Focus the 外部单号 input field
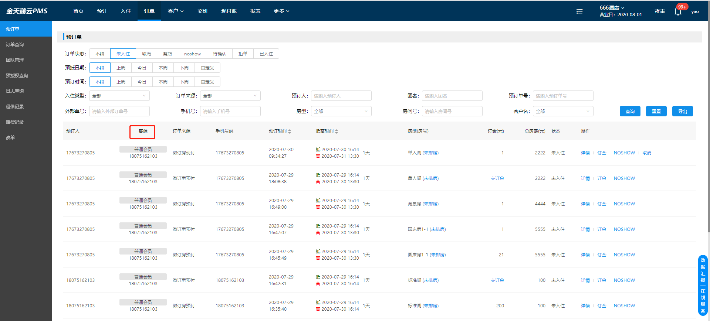Screen dimensions: 710x321 click(x=119, y=111)
